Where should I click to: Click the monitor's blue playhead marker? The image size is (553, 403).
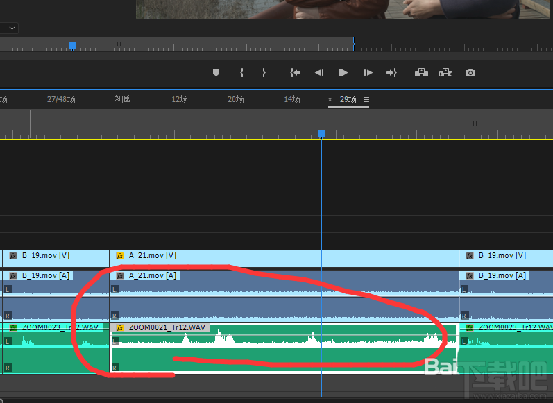[x=72, y=46]
